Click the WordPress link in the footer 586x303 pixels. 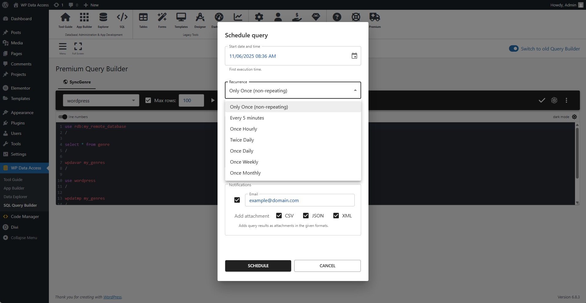[x=112, y=297]
